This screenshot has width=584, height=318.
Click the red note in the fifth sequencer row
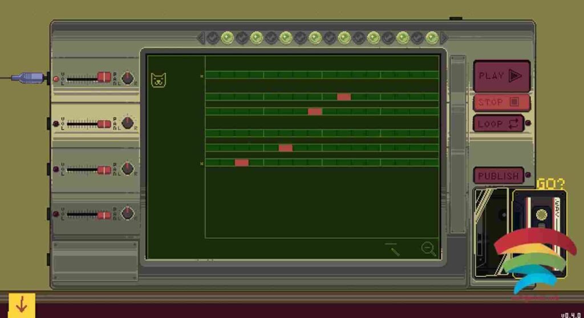click(286, 148)
